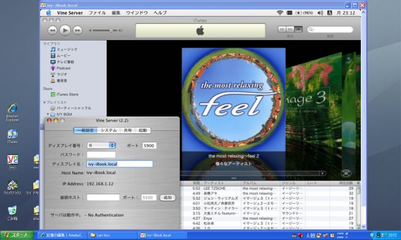401x240 pixels.
Task: Open the ミュージック library
Action: (x=66, y=49)
